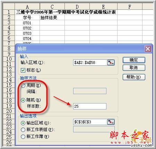The width and height of the screenshot is (156, 149).
Task: Select row 10 header
Action: [x=9, y=59]
